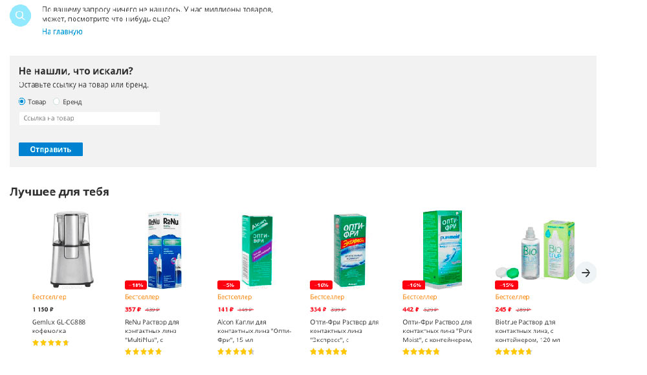Select the "Товар" radio button
Screen dimensions: 647x375
click(x=22, y=102)
